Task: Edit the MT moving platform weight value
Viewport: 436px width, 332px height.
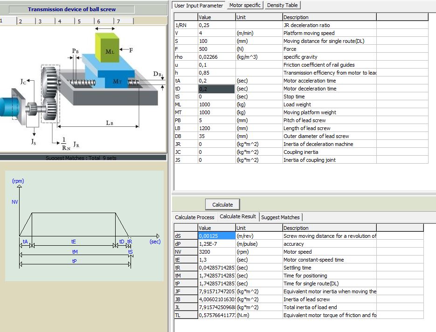Action: (x=217, y=112)
